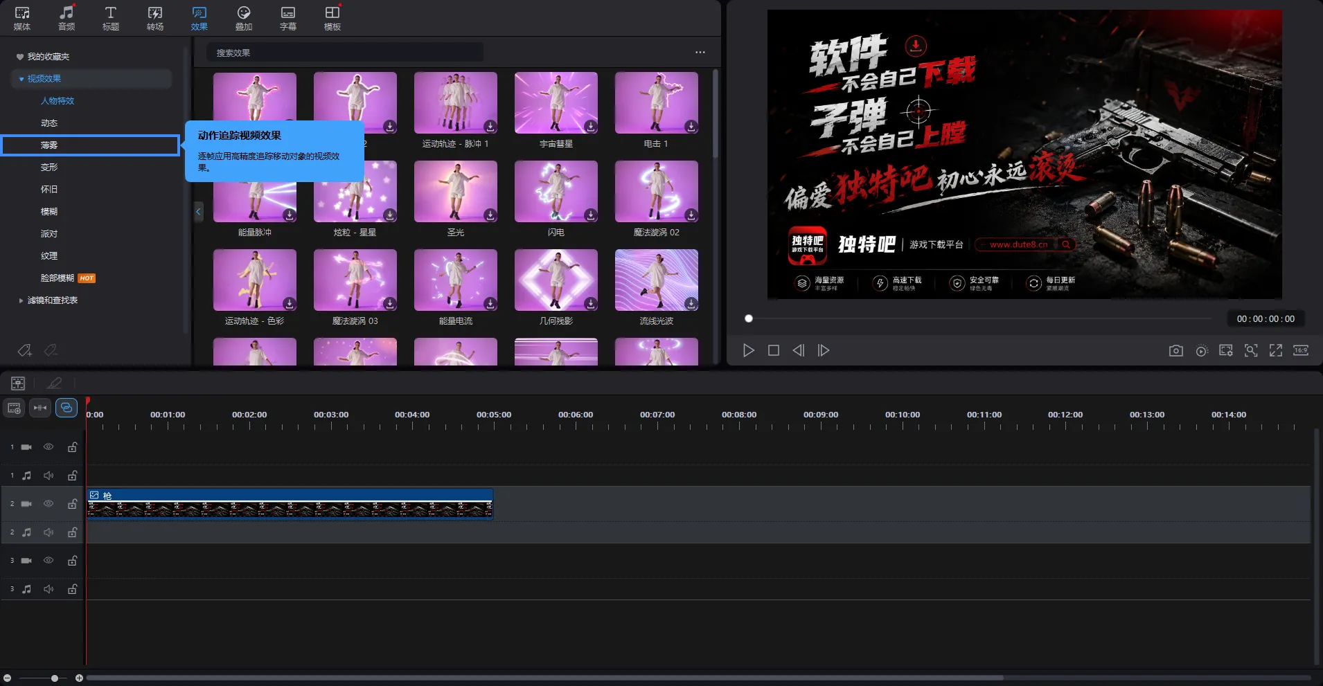Select the 脸部模糊 HOT category
This screenshot has width=1323, height=686.
point(67,278)
